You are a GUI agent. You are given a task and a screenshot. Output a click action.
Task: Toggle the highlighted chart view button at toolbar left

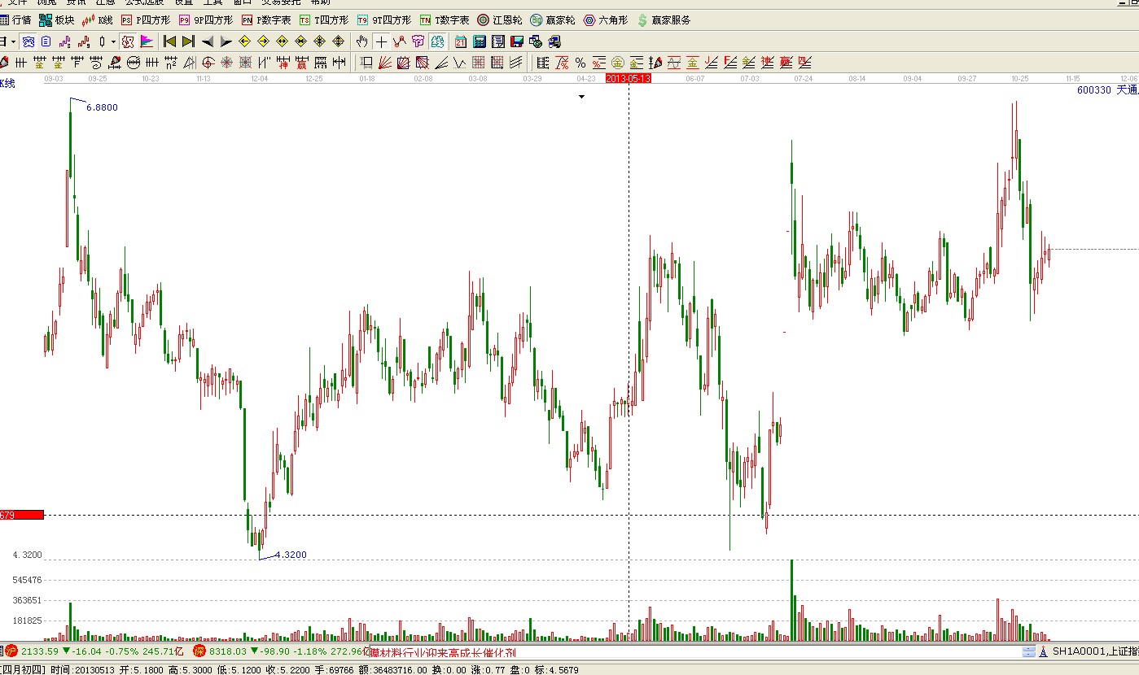point(128,41)
